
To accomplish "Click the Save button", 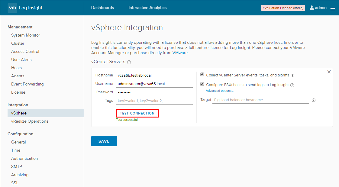I will (104, 141).
